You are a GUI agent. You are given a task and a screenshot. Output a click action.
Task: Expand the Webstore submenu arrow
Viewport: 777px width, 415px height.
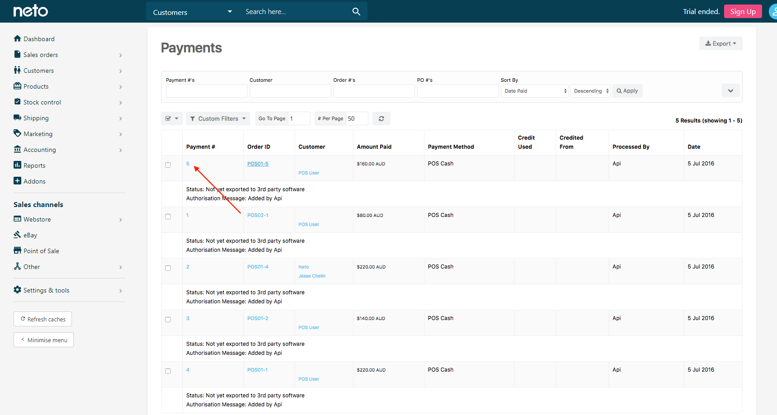click(120, 220)
